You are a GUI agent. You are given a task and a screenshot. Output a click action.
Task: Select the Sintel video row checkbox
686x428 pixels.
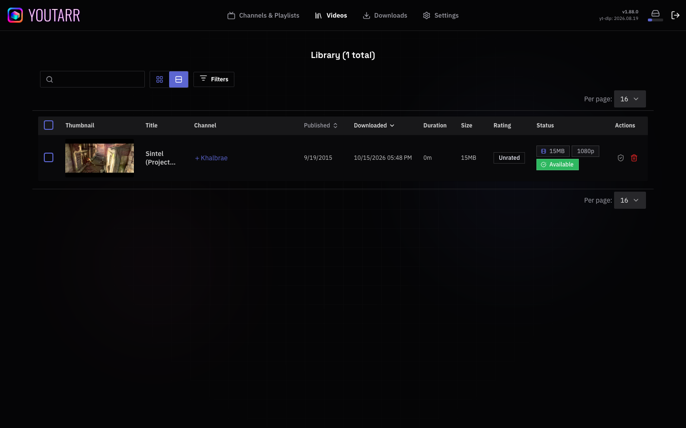(49, 157)
